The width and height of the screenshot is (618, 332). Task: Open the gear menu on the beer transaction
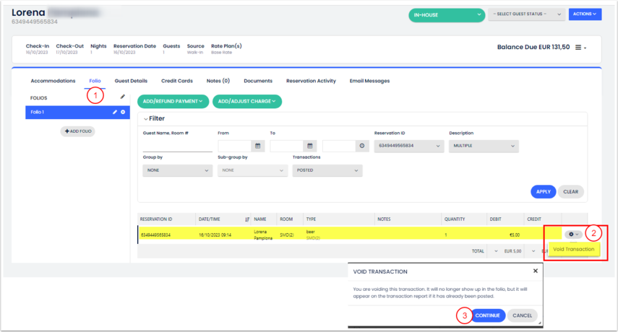pyautogui.click(x=574, y=235)
